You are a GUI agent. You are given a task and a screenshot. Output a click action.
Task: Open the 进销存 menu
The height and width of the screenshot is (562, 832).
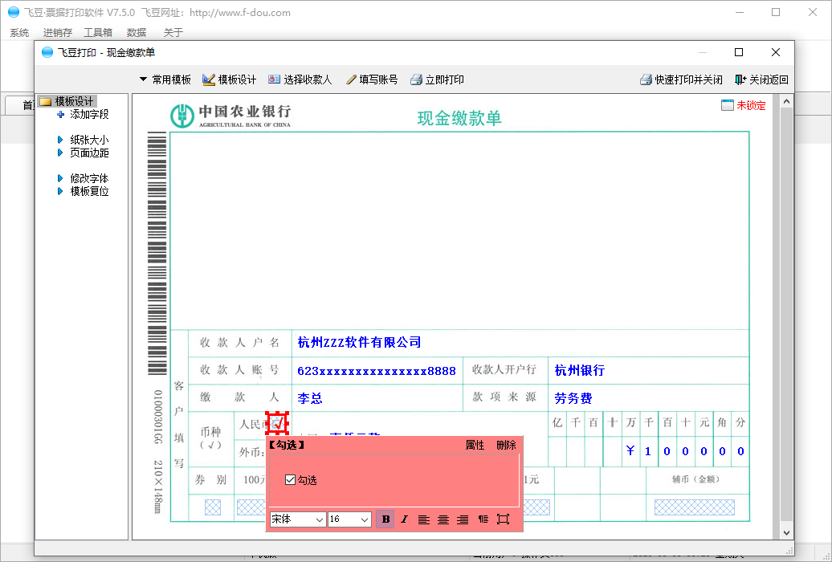[x=57, y=32]
